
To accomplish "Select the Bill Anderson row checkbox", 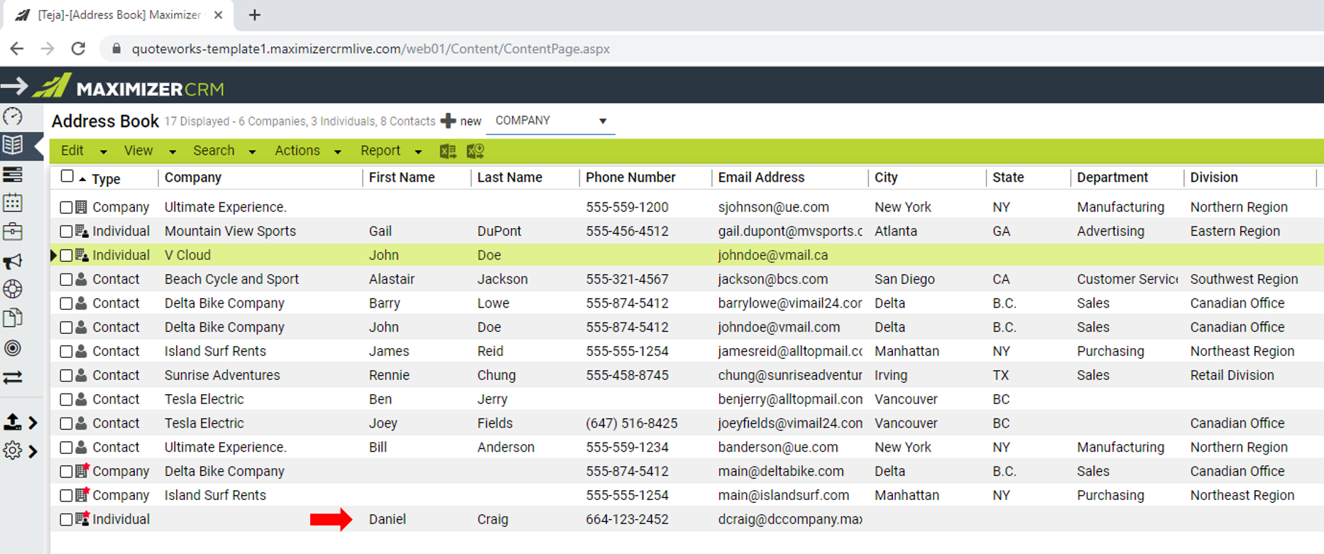I will [66, 448].
